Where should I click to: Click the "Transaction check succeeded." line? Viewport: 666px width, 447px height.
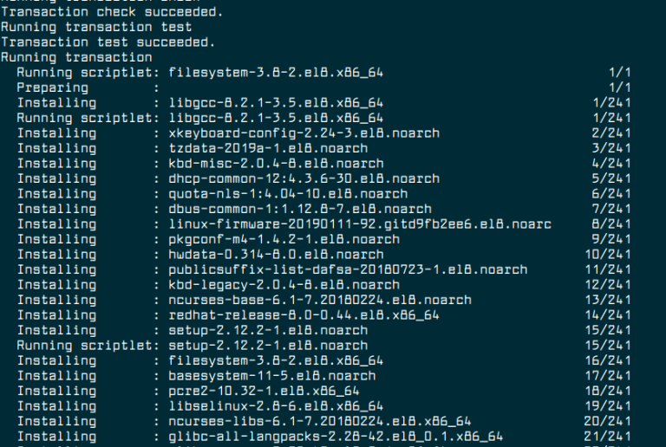point(112,12)
